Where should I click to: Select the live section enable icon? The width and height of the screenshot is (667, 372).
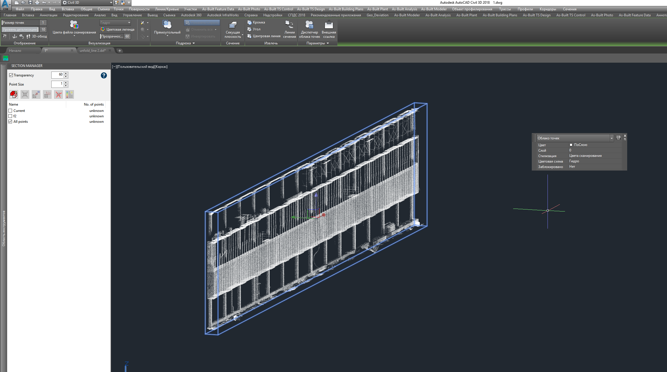[13, 94]
